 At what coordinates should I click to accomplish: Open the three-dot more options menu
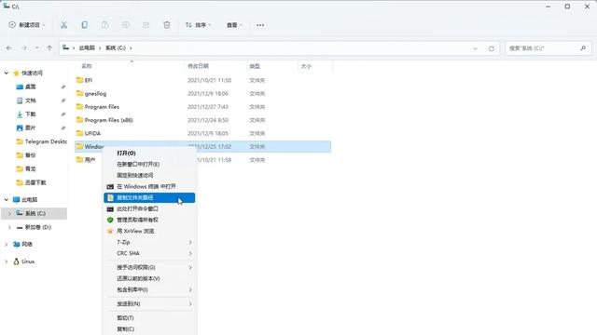point(260,25)
